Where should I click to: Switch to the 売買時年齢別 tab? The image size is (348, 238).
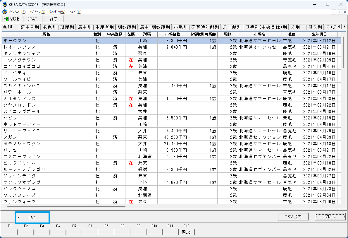(205, 27)
